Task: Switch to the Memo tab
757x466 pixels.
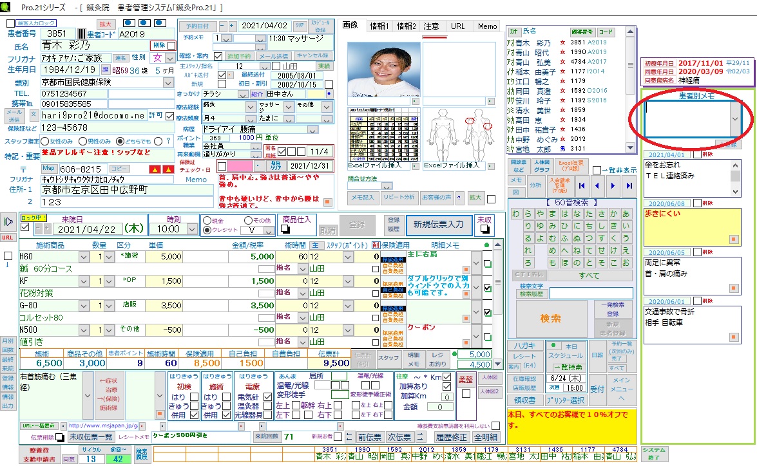Action: click(x=487, y=26)
